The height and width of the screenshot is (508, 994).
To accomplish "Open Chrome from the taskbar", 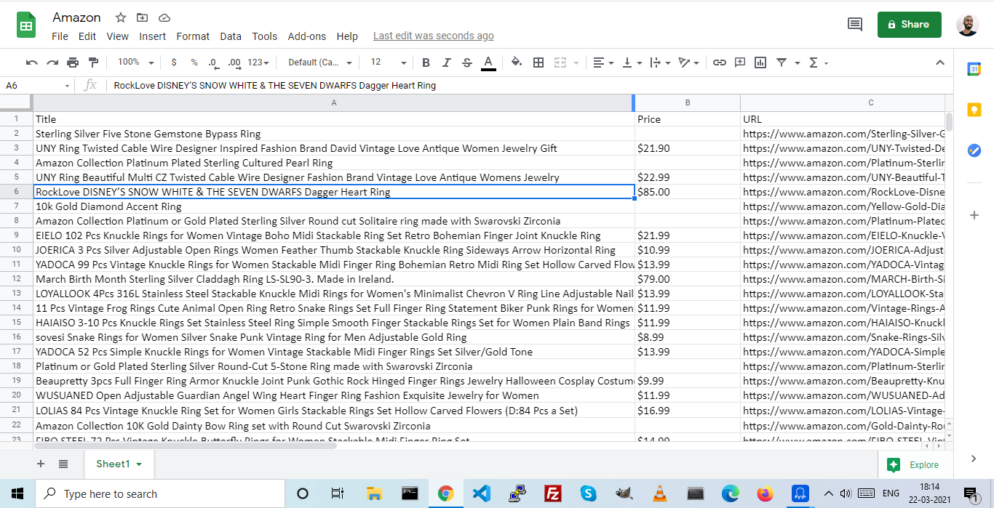I will pyautogui.click(x=445, y=493).
